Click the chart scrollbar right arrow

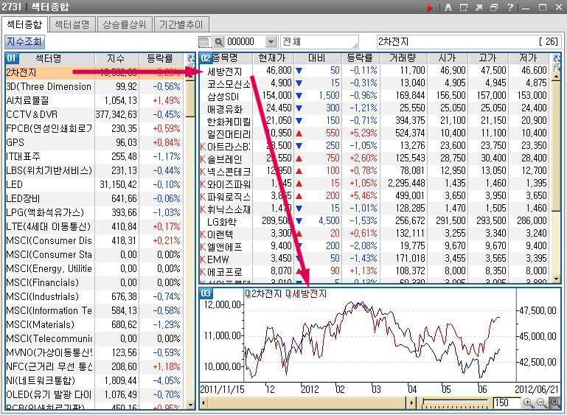pos(411,402)
